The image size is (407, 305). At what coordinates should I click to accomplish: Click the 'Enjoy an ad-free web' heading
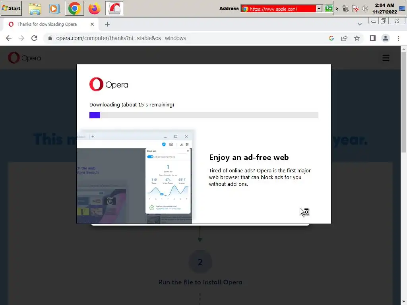249,157
